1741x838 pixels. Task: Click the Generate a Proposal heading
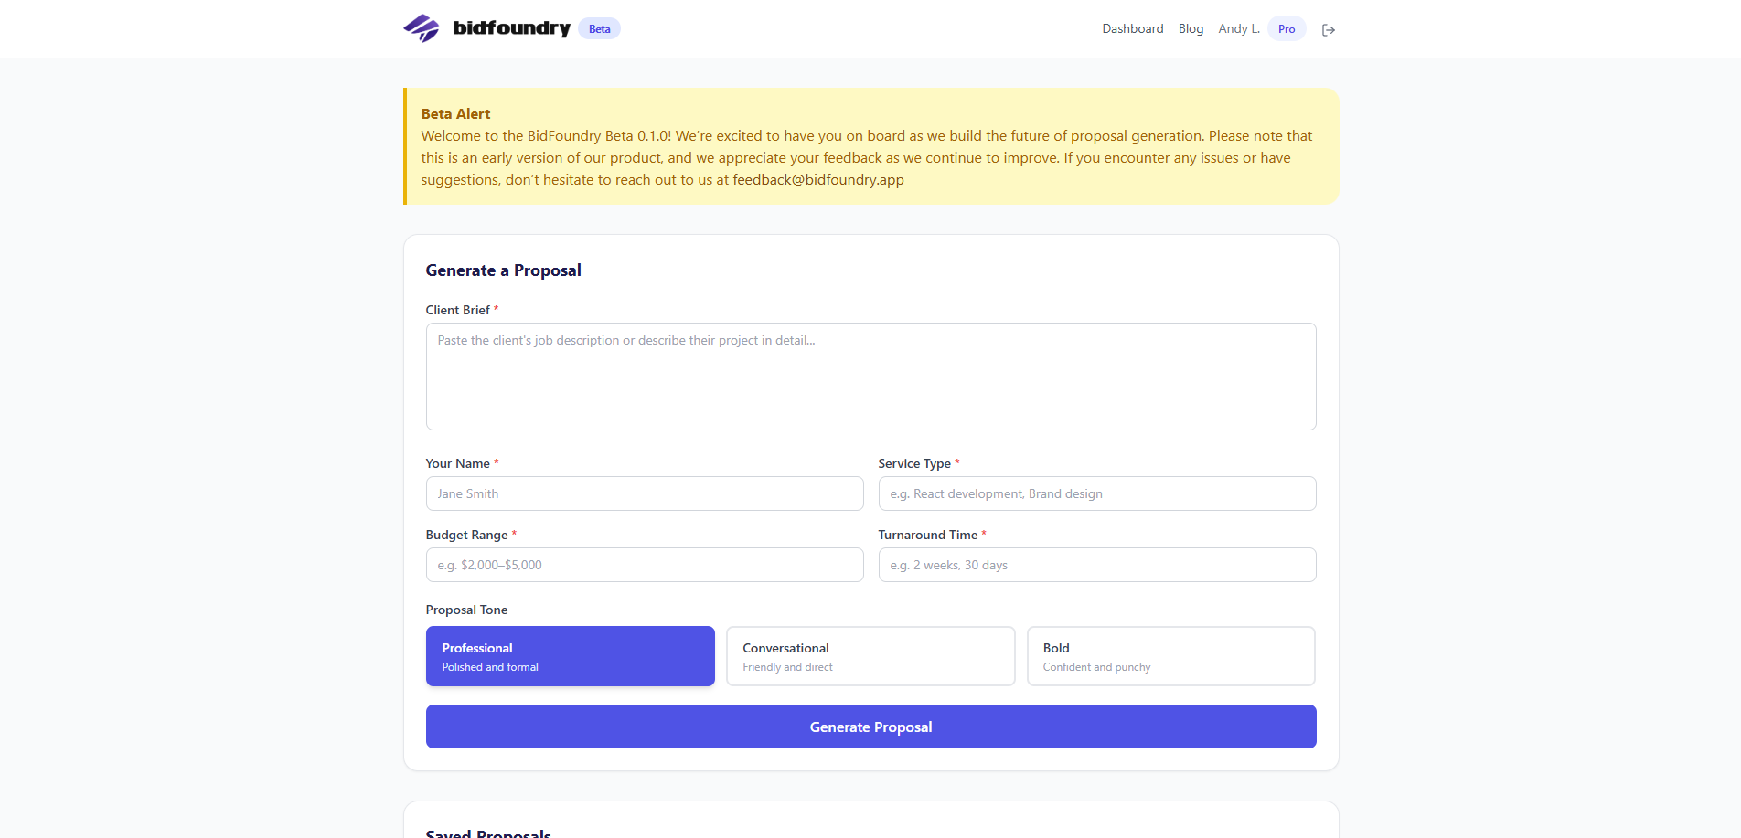503,270
